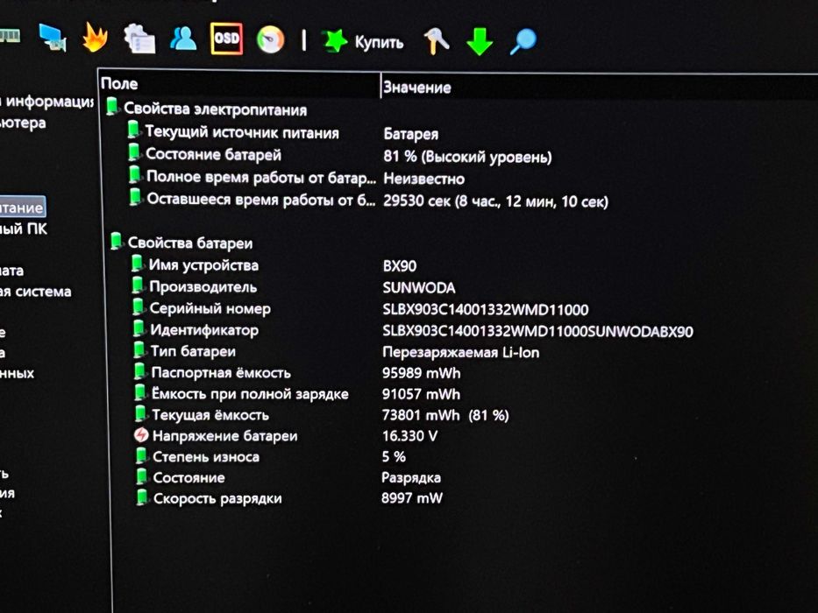Click serial number value SLBX903C14001332WMD11000
This screenshot has width=818, height=613.
click(x=486, y=310)
